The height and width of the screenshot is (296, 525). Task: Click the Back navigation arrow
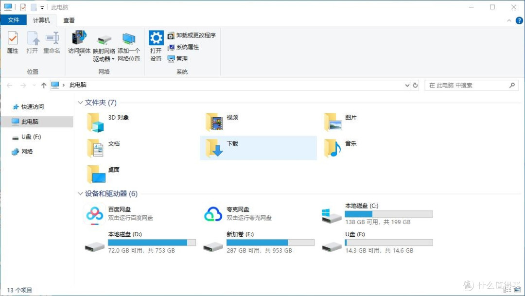coord(9,86)
